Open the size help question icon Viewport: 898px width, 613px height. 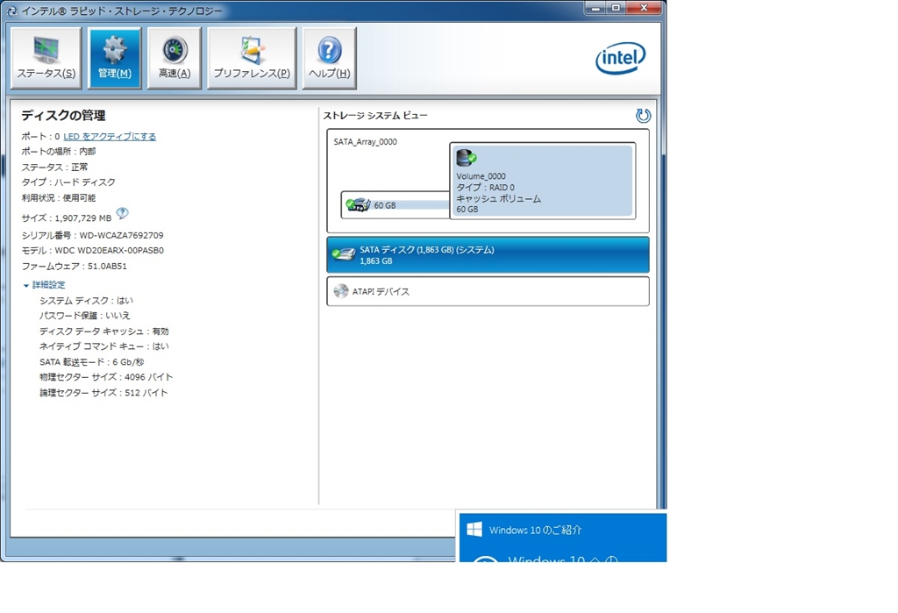[x=123, y=214]
